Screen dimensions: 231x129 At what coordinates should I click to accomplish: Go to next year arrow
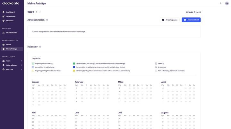[40, 12]
